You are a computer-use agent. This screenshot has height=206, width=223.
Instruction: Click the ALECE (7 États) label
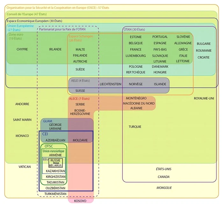(x=79, y=99)
